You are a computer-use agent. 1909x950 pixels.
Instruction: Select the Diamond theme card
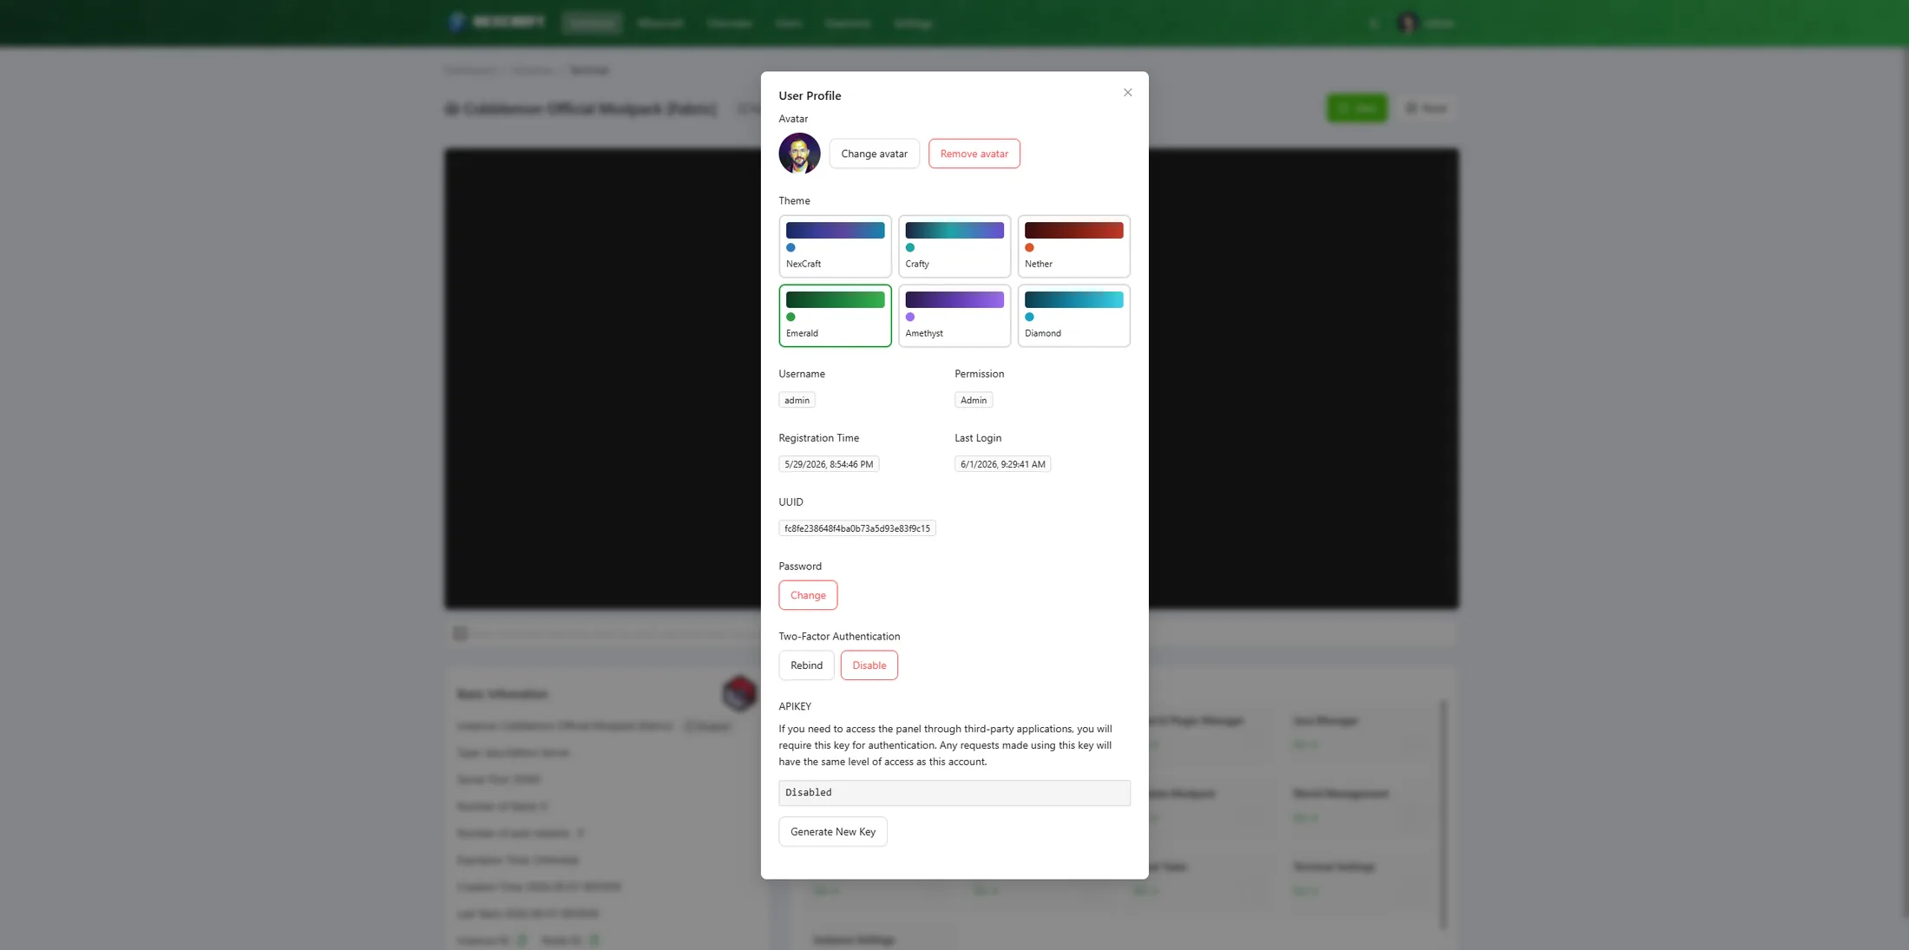point(1073,316)
